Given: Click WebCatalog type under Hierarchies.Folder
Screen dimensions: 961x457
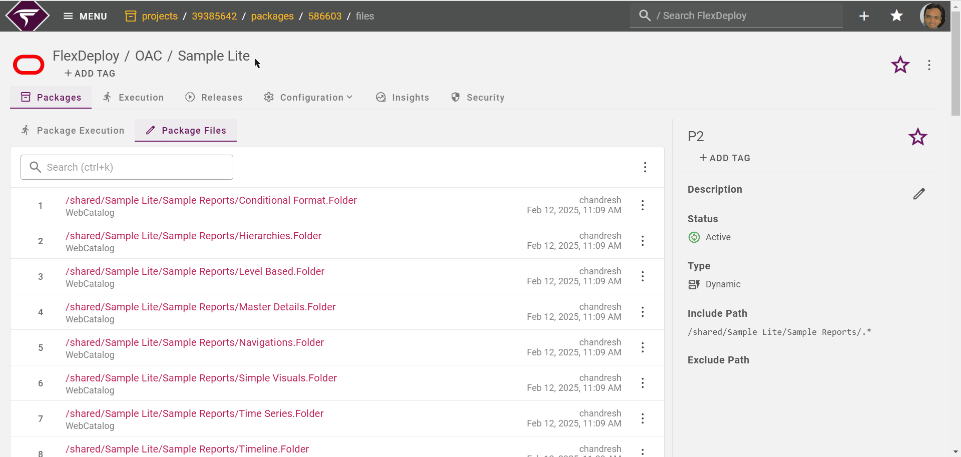Looking at the screenshot, I should [90, 248].
